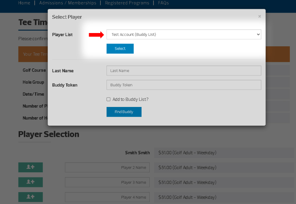
Task: Click the Player 3 Name field
Action: click(x=107, y=183)
